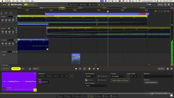Screen dimensions: 174x98
Task: Click the split clip icon beside redo
Action: [x=30, y=69]
